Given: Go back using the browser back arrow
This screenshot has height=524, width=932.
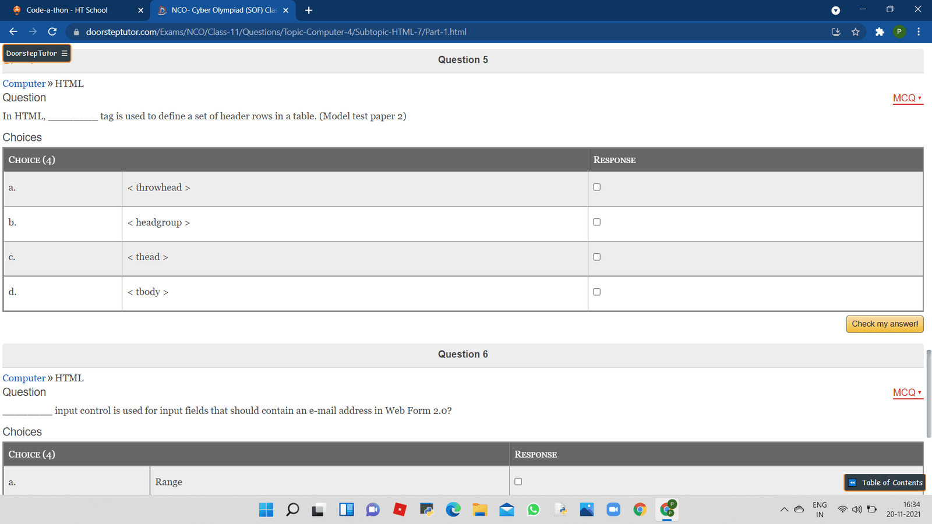Looking at the screenshot, I should pos(13,32).
